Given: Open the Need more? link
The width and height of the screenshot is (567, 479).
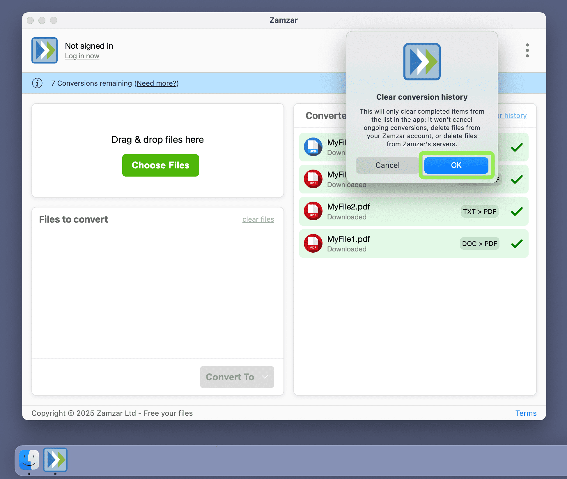Looking at the screenshot, I should (157, 83).
